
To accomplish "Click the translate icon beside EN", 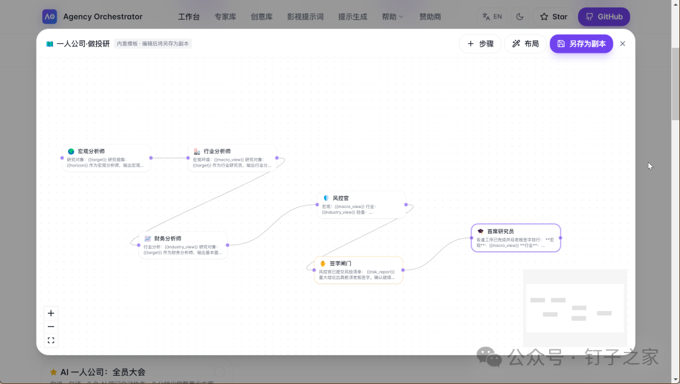I will point(485,16).
